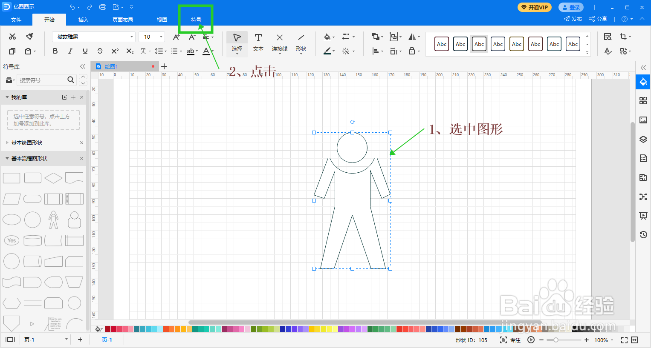Open the Presentation icon in right sidebar
This screenshot has height=348, width=651.
pos(643,216)
